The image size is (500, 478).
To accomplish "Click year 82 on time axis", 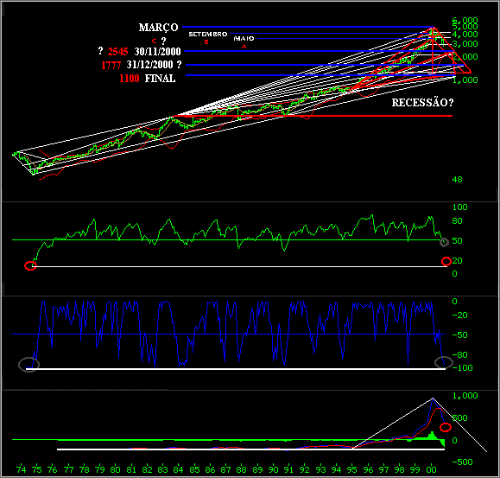I will coord(147,469).
